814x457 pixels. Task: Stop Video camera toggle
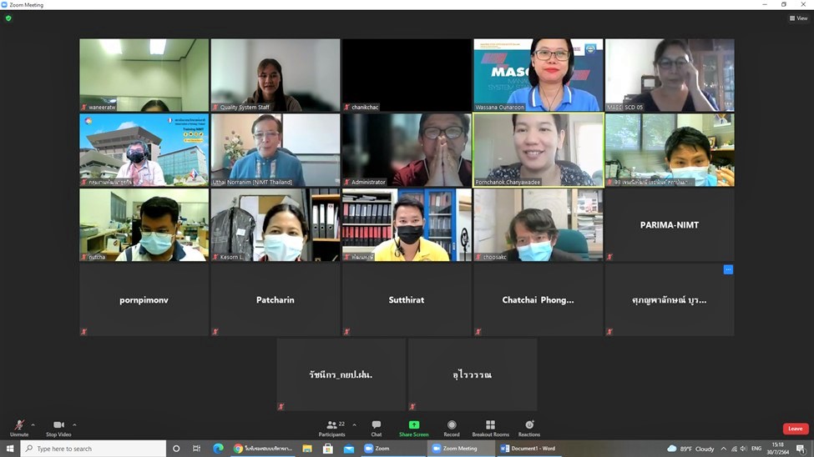click(58, 428)
